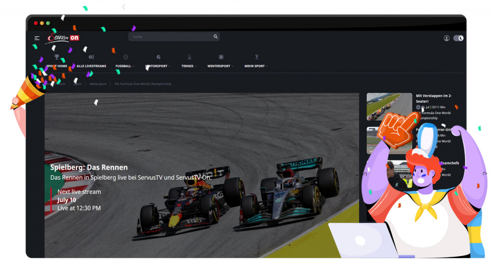Open Spielberg: Das Rennen headline

point(89,167)
